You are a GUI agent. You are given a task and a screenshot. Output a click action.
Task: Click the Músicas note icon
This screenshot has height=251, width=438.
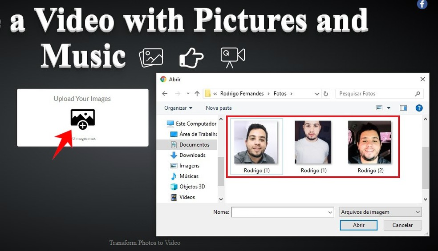[x=174, y=176]
